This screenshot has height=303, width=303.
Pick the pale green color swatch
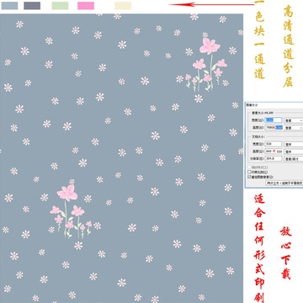60,6
